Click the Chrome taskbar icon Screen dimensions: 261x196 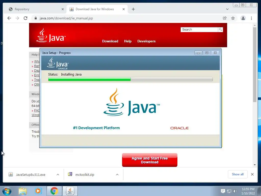pyautogui.click(x=54, y=191)
